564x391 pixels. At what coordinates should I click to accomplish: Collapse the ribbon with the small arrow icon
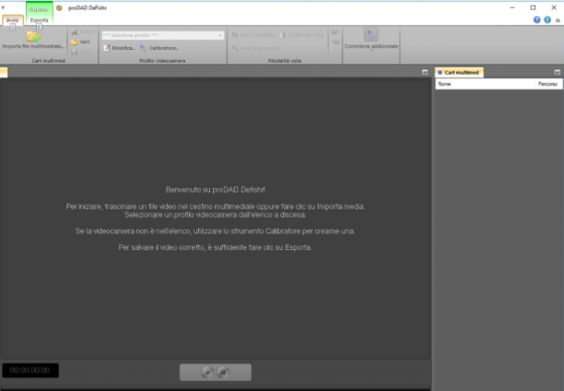point(558,20)
